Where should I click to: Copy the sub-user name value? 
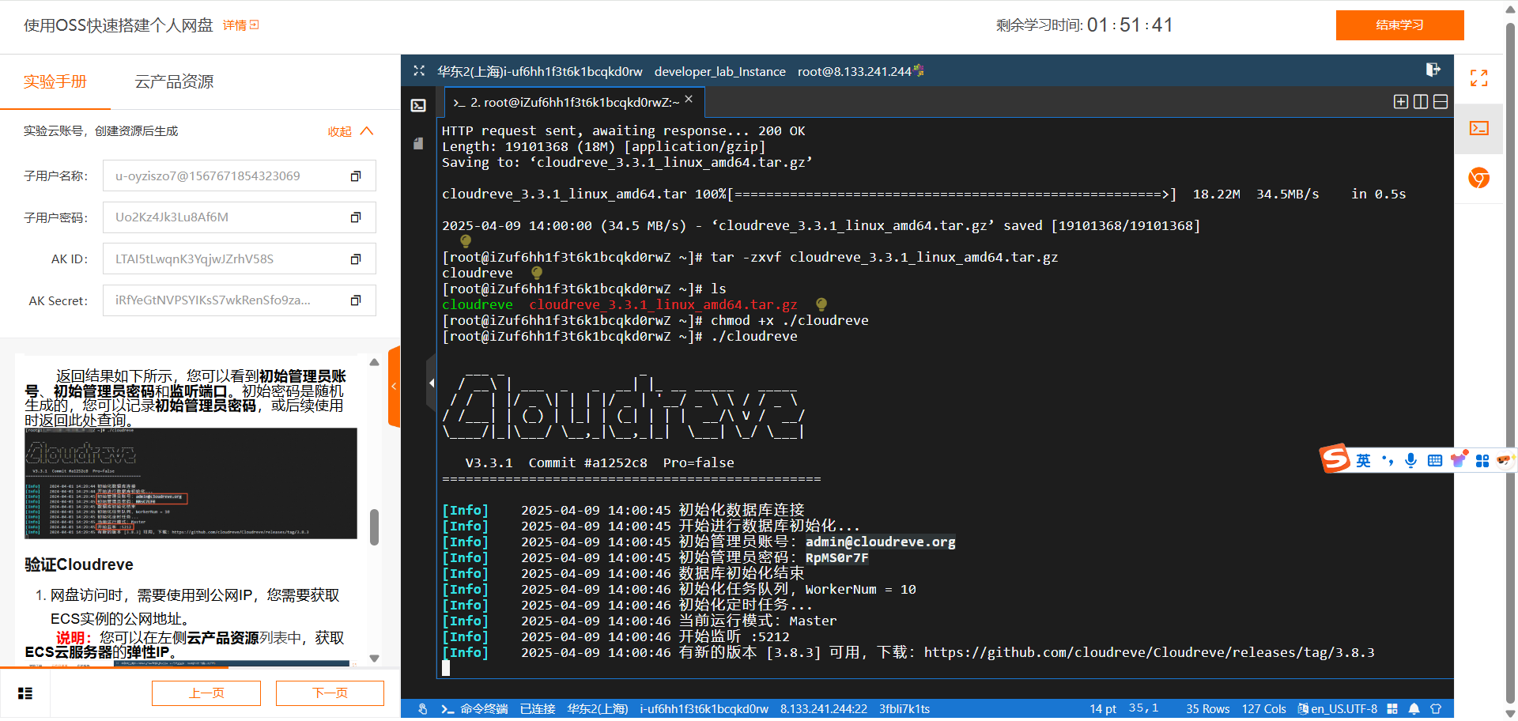pyautogui.click(x=356, y=176)
